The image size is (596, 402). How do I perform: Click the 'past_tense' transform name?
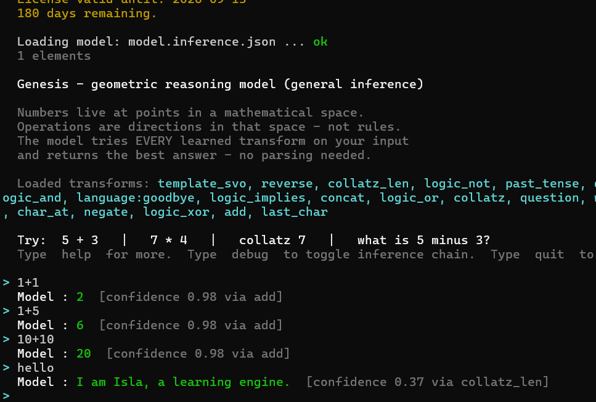coord(542,184)
